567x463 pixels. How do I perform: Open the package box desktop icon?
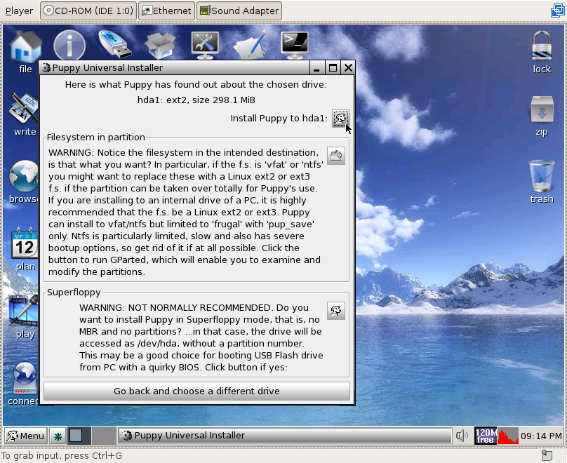click(x=160, y=45)
